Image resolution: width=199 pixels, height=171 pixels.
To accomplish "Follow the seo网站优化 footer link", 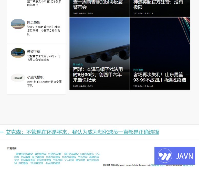I will click(x=87, y=154).
